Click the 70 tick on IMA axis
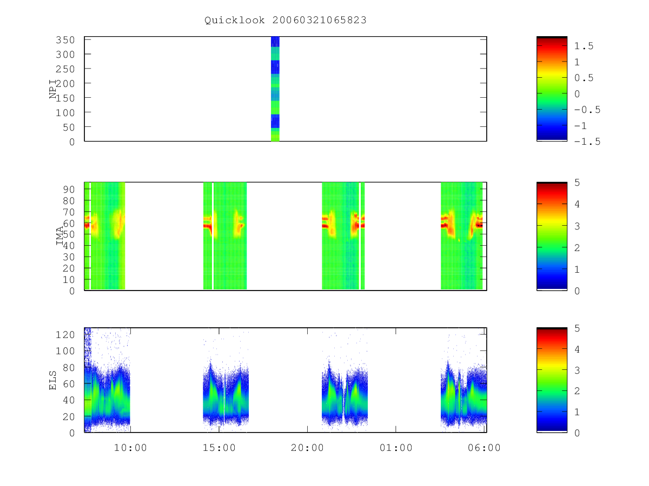 click(x=68, y=211)
